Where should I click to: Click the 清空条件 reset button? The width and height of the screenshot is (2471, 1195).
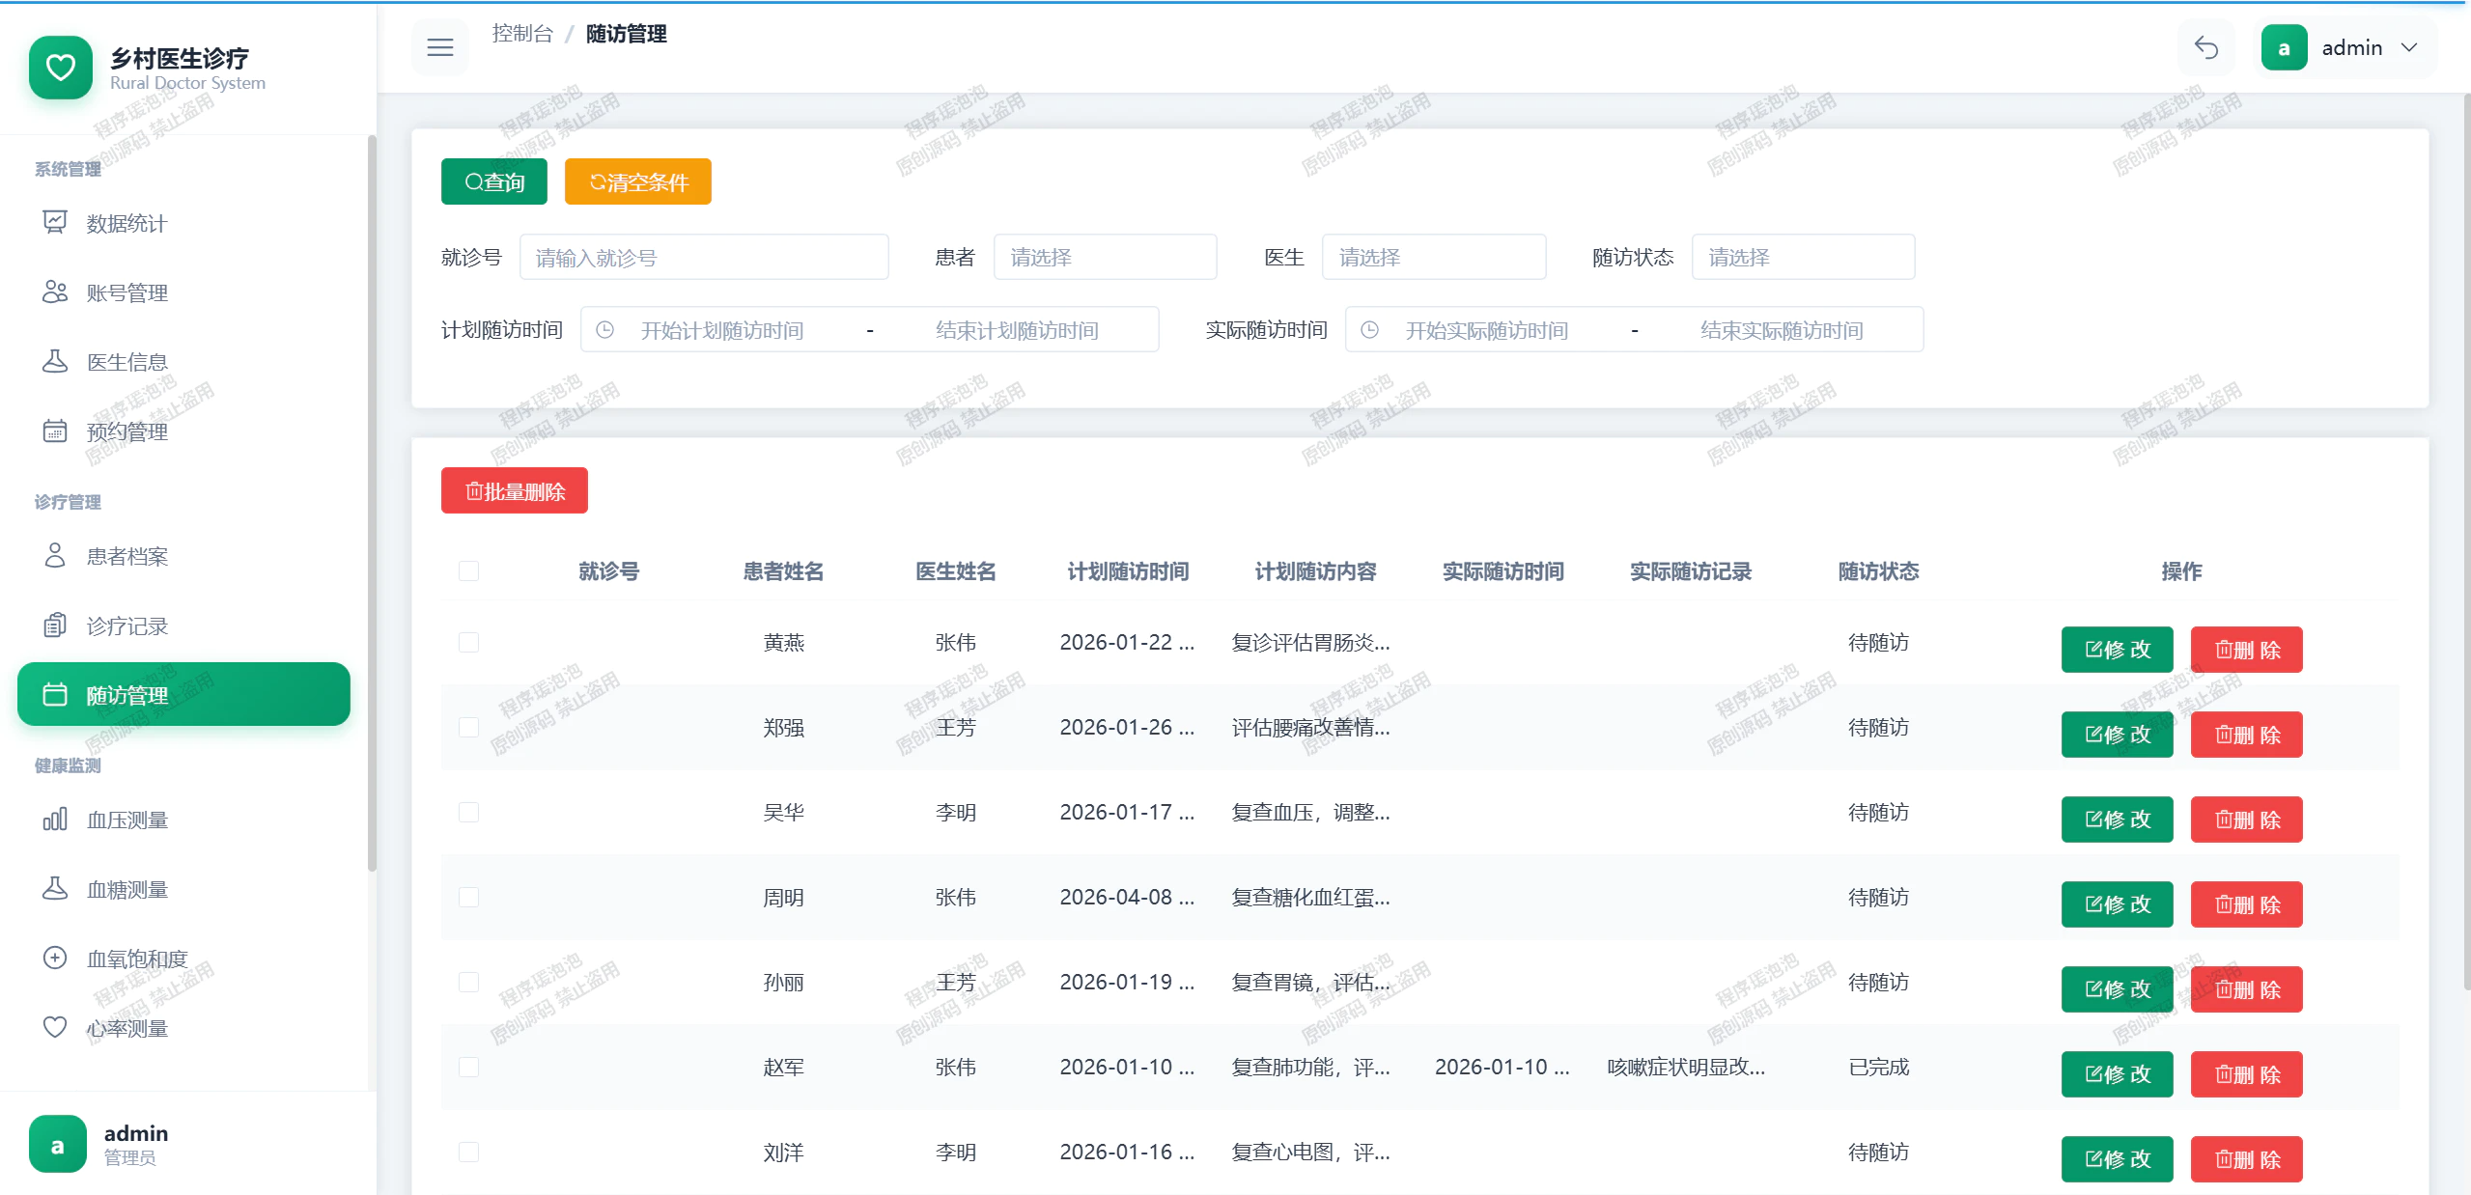click(x=638, y=181)
